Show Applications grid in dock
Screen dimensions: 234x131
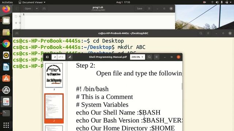click(x=6, y=125)
